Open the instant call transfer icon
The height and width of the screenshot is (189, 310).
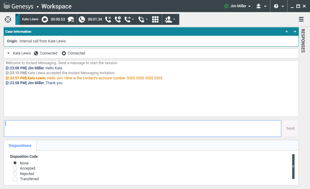(x=128, y=19)
